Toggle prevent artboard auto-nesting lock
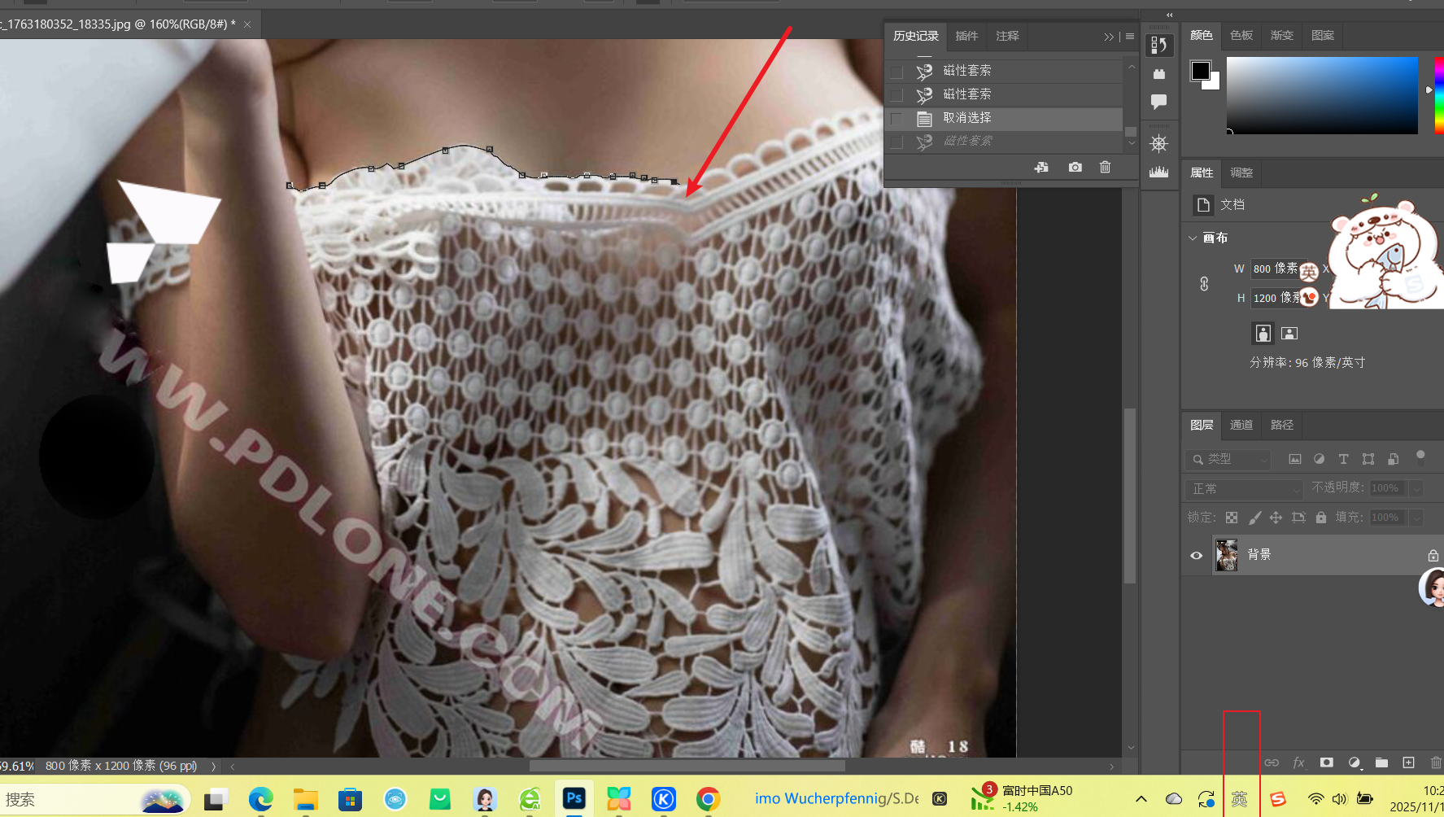1444x817 pixels. click(1298, 518)
